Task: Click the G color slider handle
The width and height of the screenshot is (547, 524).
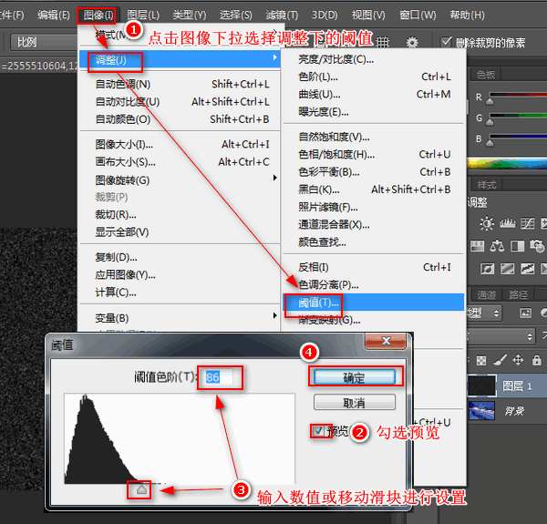Action: coord(490,122)
